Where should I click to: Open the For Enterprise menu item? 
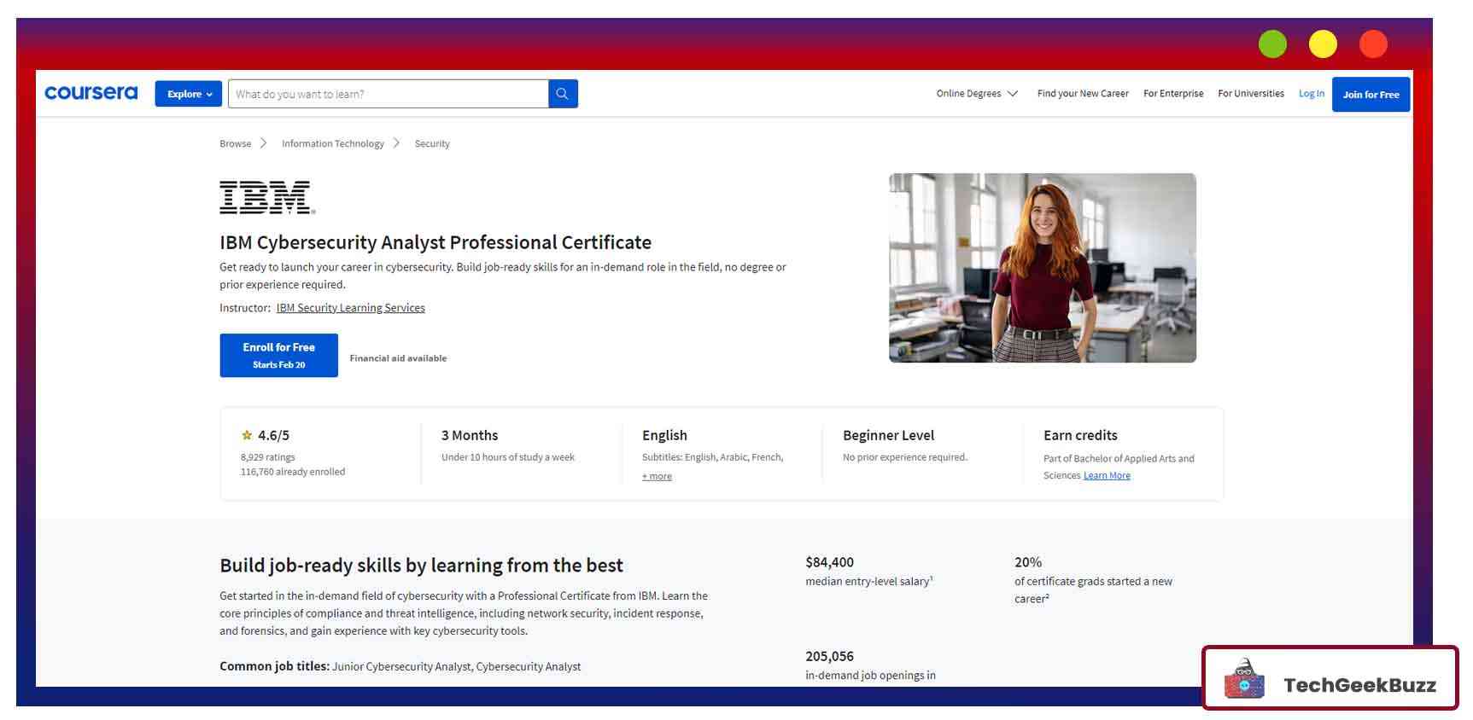1172,94
